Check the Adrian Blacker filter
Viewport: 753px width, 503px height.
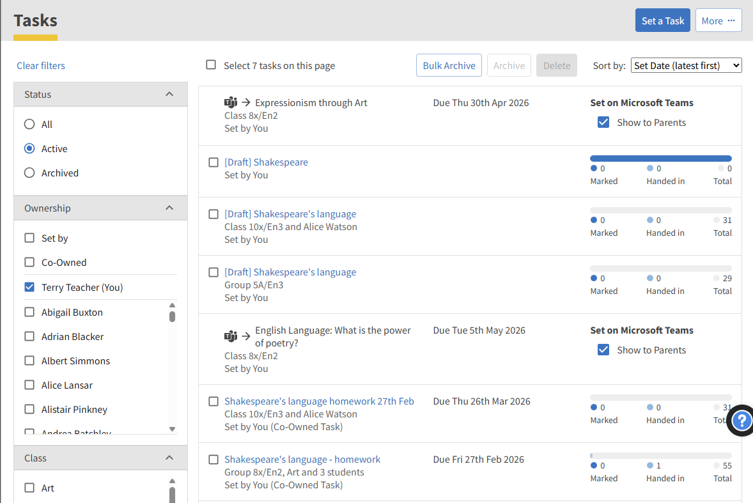pyautogui.click(x=29, y=336)
